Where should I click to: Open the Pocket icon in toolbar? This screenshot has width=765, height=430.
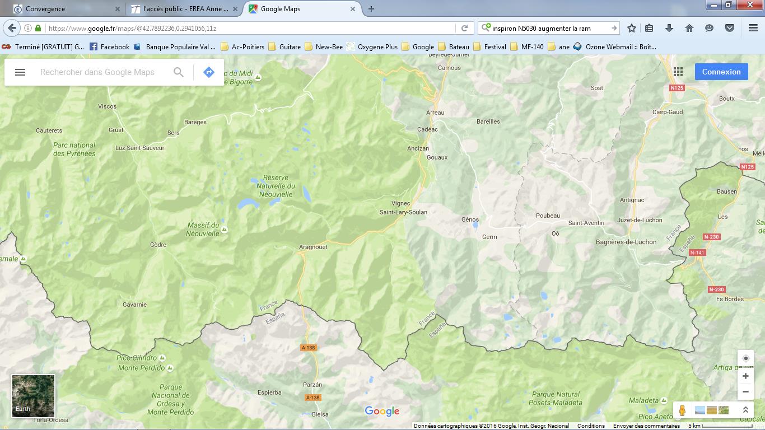pyautogui.click(x=730, y=28)
